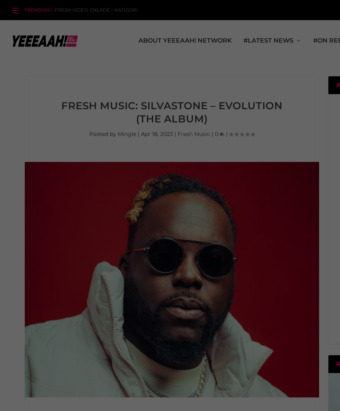
Task: Click the Silvastone featured album photo
Action: tap(172, 279)
